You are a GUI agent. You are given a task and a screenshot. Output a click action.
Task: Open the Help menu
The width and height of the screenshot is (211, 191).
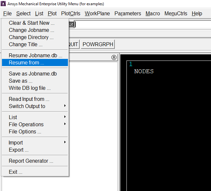pos(197,13)
